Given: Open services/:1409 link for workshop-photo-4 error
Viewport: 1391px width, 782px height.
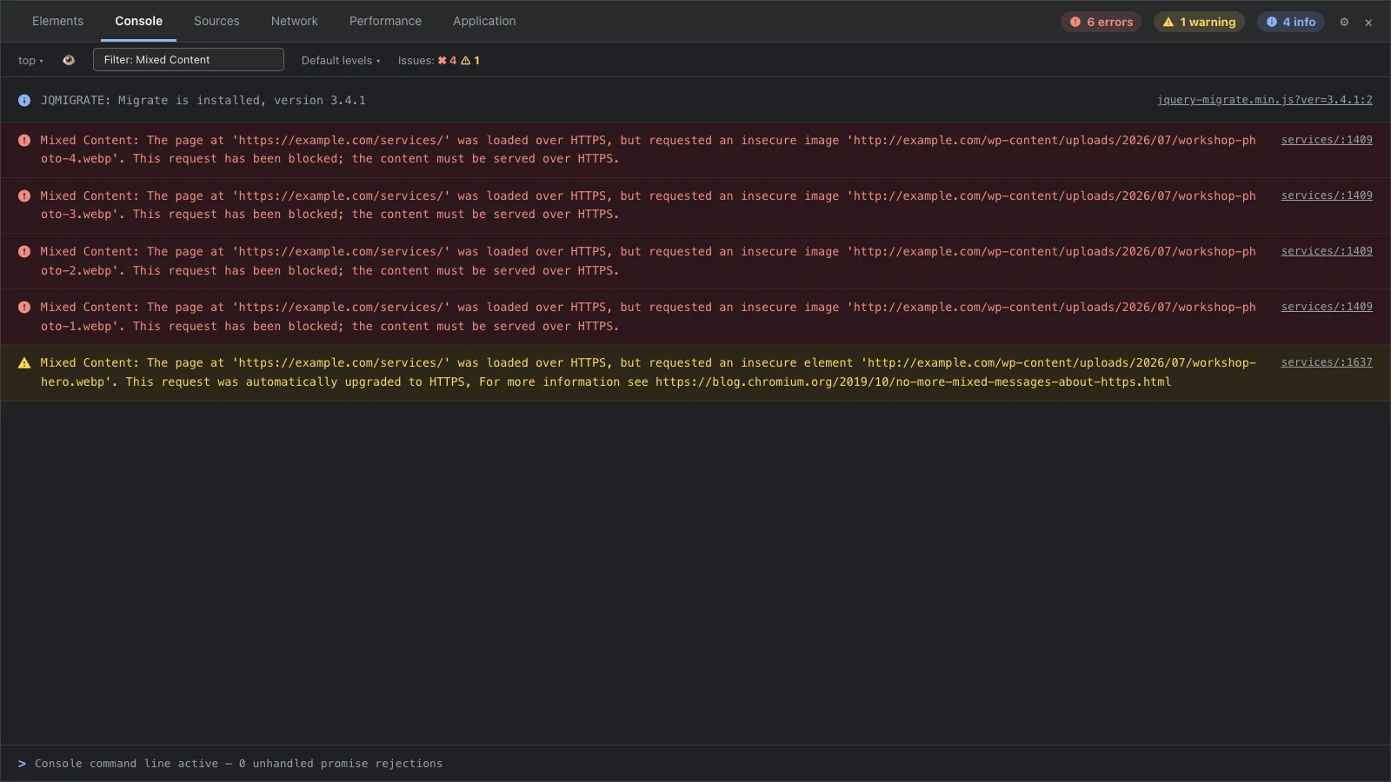Looking at the screenshot, I should click(1327, 140).
